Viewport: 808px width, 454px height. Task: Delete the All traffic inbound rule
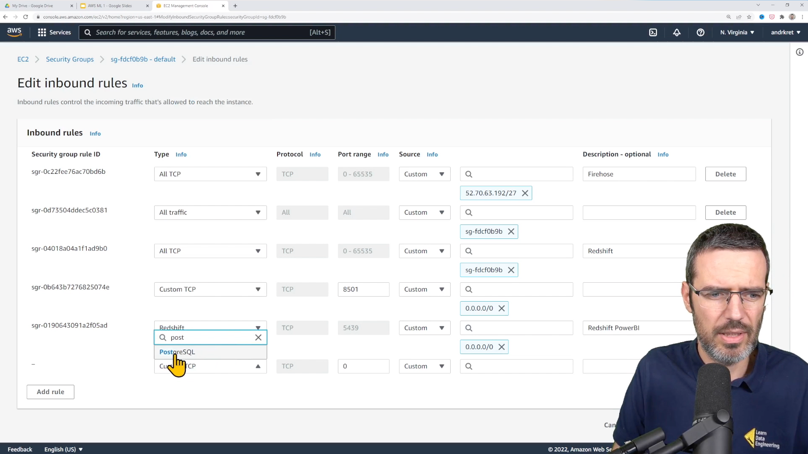725,213
